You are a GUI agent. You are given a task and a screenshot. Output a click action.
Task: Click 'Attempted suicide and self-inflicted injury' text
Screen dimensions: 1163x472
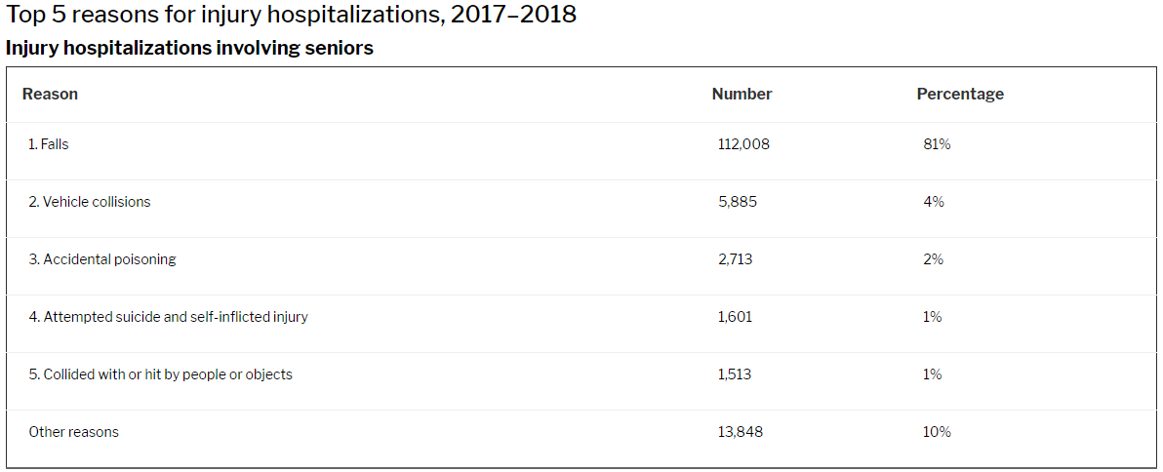click(168, 317)
